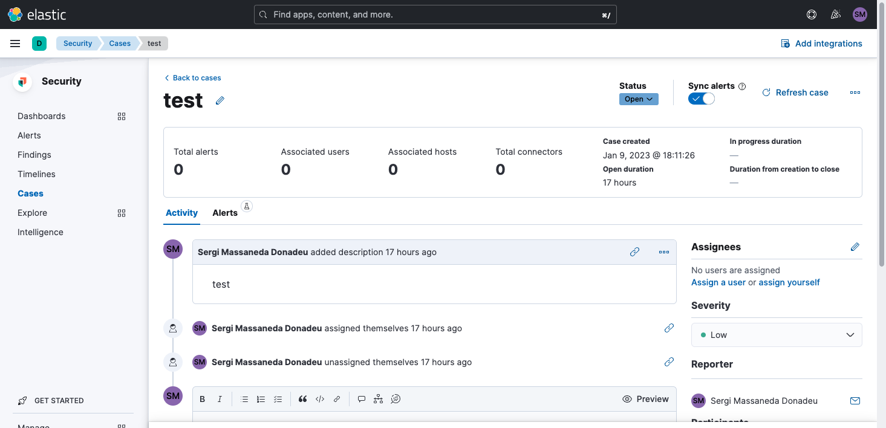Go to Explore in the sidebar
886x428 pixels.
(32, 213)
